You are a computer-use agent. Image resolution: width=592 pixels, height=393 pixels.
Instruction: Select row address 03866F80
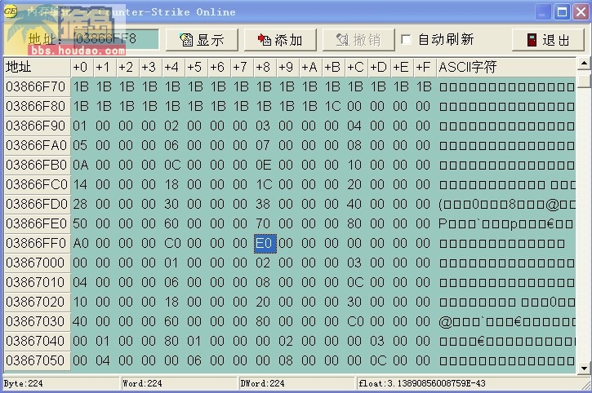pyautogui.click(x=37, y=106)
